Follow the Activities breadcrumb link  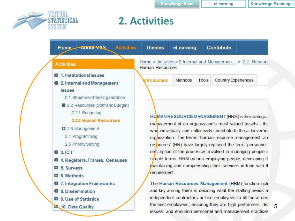pos(166,62)
